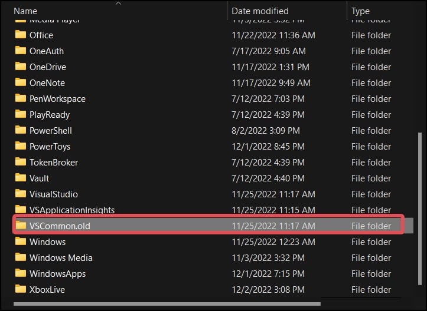Select the Office folder icon
The height and width of the screenshot is (311, 427).
tap(21, 35)
